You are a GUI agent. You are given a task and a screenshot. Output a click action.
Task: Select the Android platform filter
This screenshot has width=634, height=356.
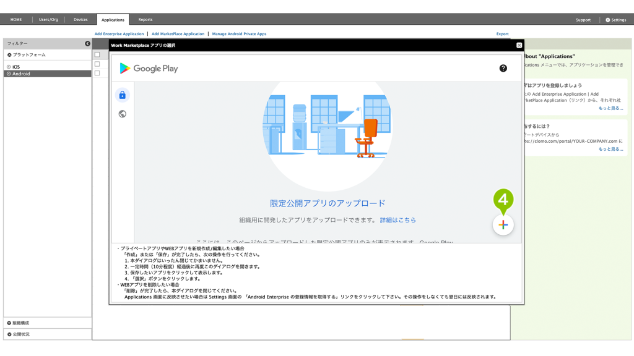tap(47, 74)
